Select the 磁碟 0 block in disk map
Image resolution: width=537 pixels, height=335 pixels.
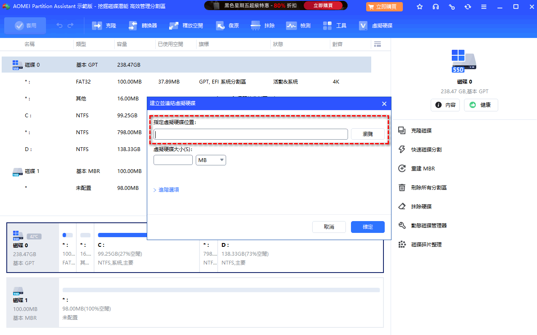coord(33,248)
